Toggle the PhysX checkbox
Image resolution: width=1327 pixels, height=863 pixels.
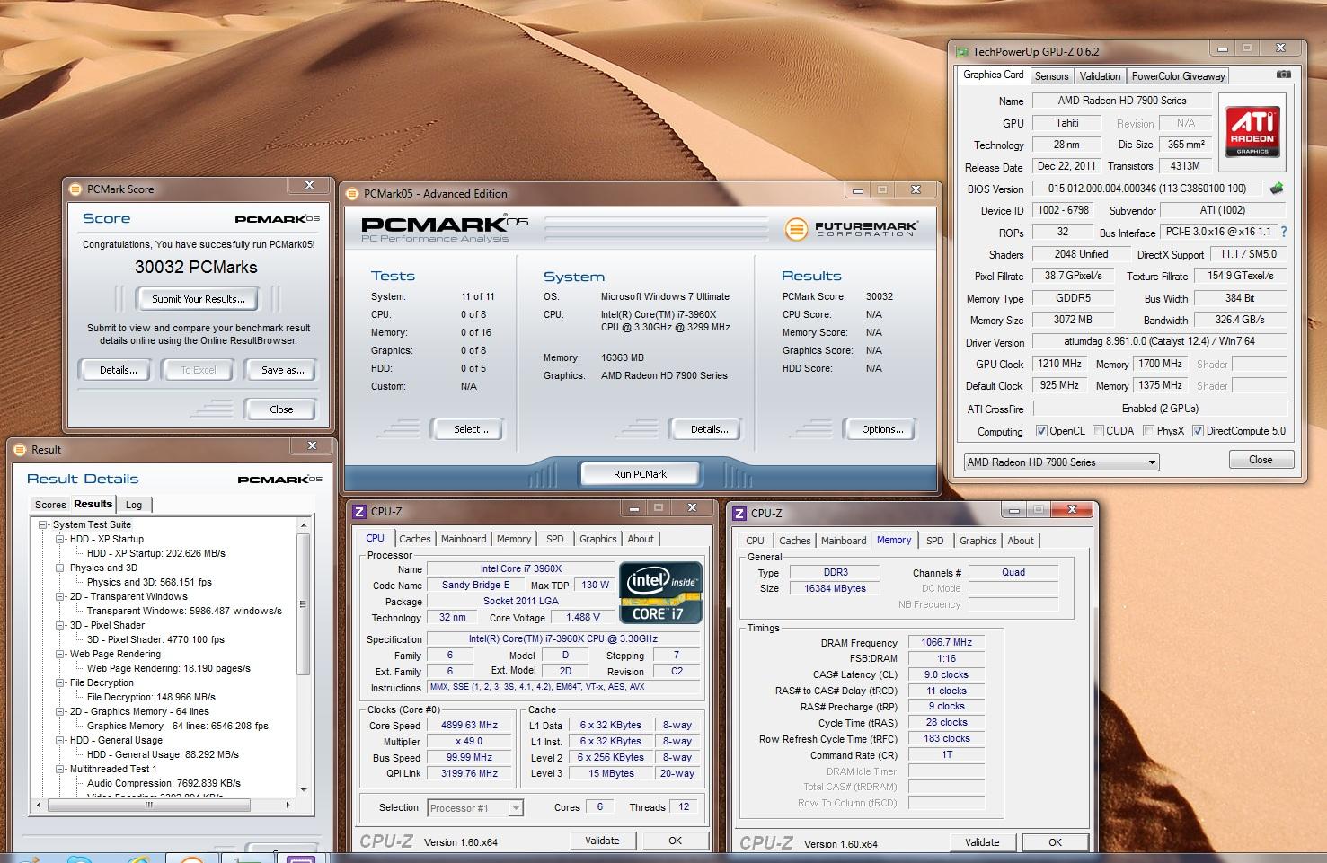[x=1148, y=431]
